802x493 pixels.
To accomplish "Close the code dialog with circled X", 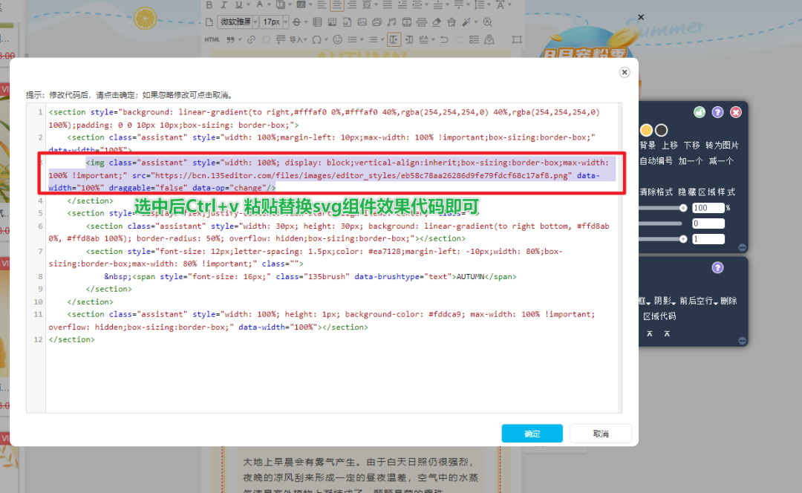I will (624, 72).
